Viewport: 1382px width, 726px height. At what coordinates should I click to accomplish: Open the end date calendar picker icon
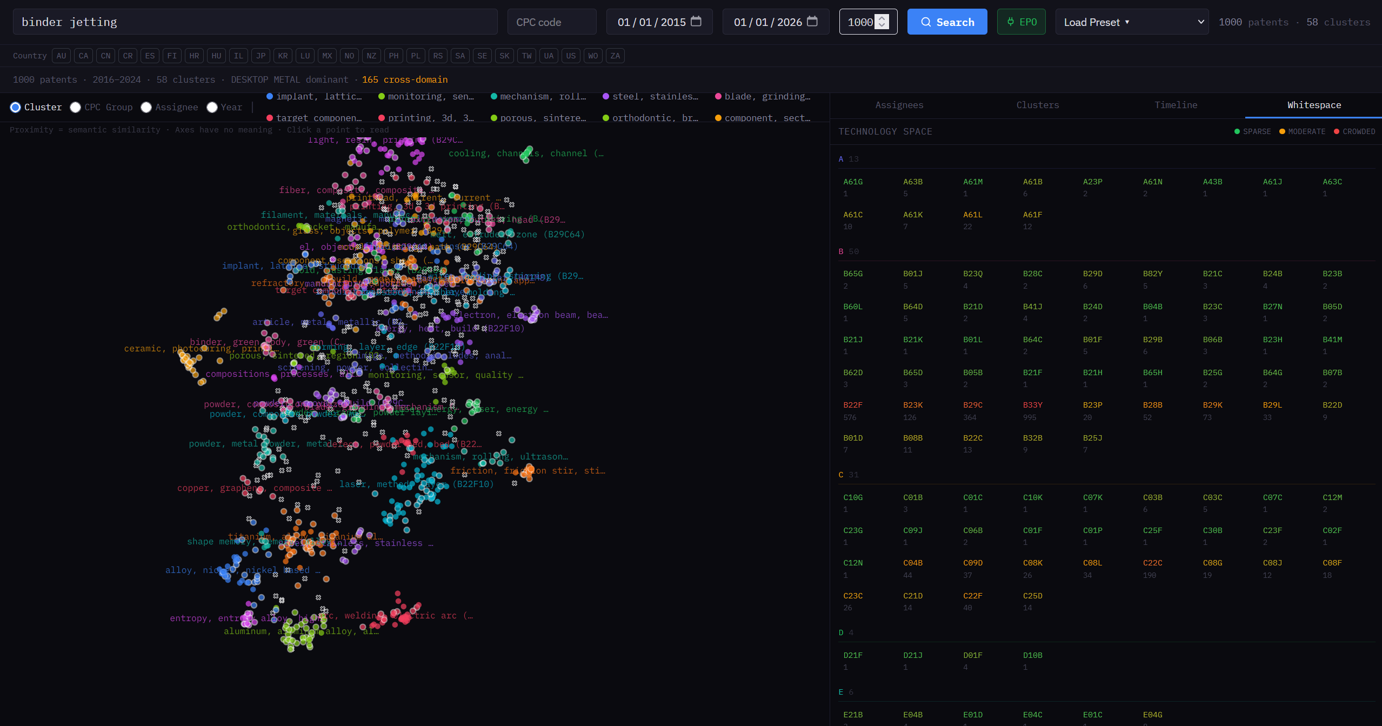tap(812, 22)
